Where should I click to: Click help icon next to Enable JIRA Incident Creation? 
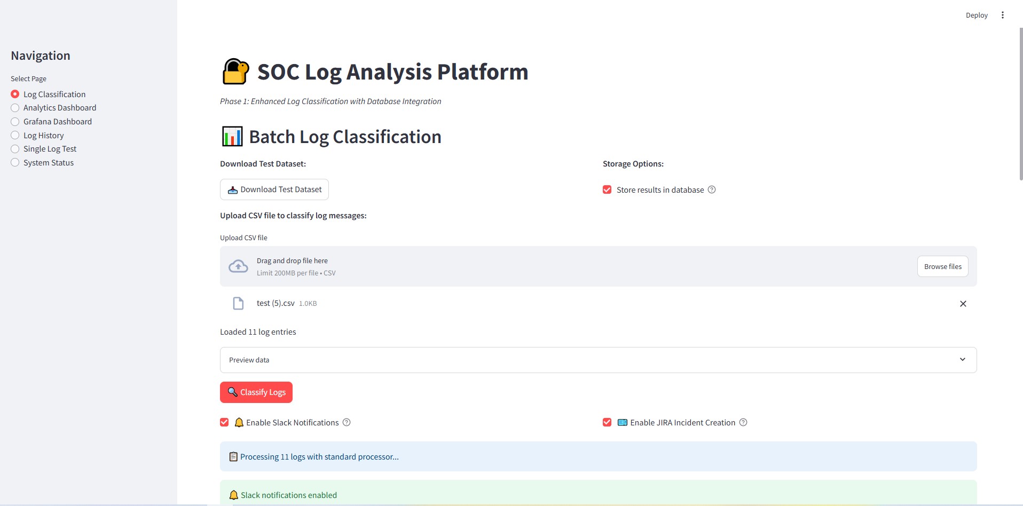(743, 422)
